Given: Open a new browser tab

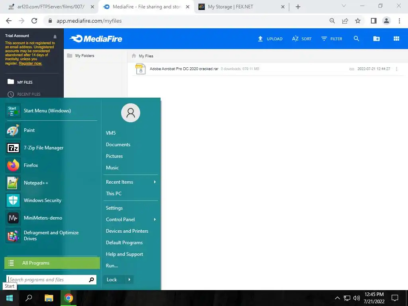Looking at the screenshot, I should pyautogui.click(x=298, y=7).
